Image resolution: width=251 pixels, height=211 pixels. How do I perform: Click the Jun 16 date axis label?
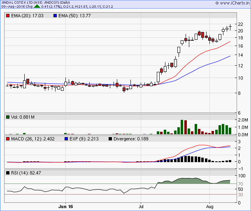pyautogui.click(x=66, y=206)
